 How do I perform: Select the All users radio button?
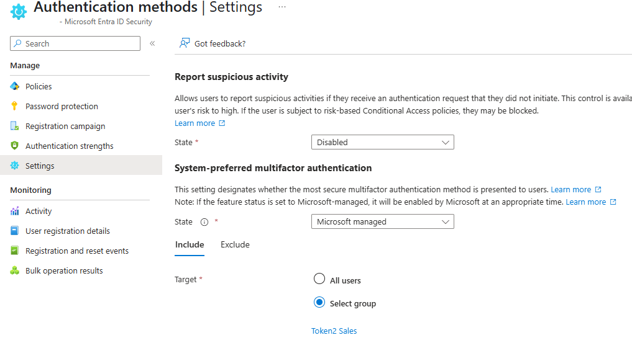click(x=319, y=279)
